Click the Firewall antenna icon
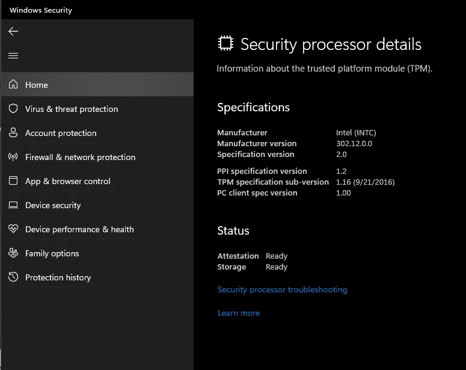Screen dimensions: 466x370 pyautogui.click(x=13, y=157)
